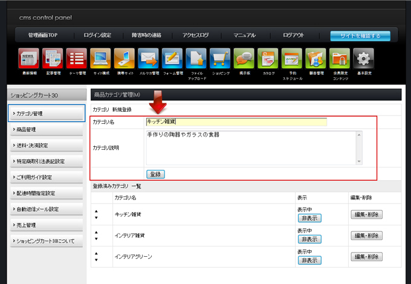Open the 基本設定 gear icon
Screen dimensions: 411x284
pos(363,59)
